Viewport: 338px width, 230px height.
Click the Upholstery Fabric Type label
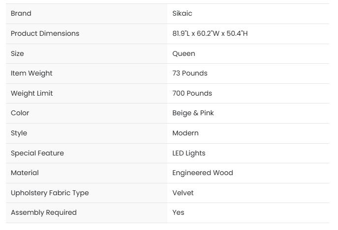pos(50,193)
